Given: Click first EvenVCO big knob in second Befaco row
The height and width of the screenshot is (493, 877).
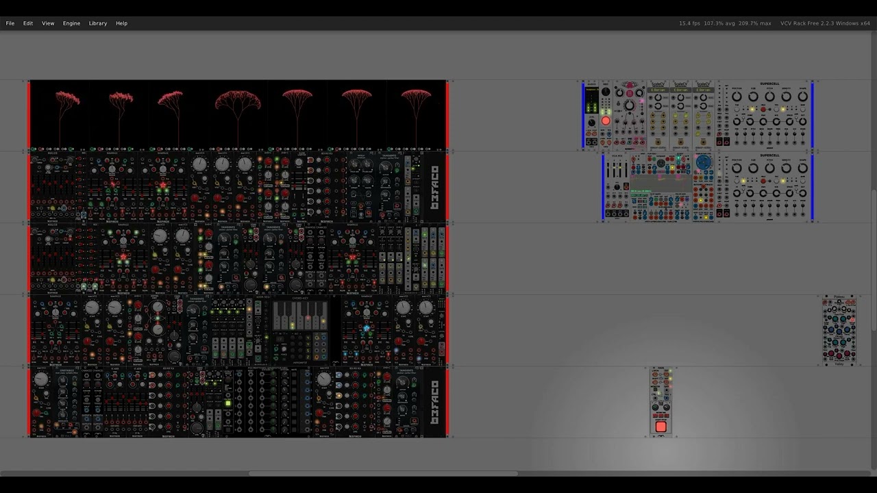Looking at the screenshot, I should coord(199,164).
